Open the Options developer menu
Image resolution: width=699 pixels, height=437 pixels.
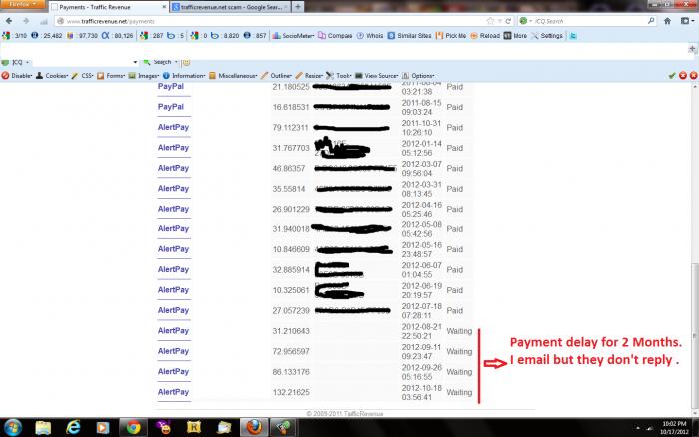point(418,76)
